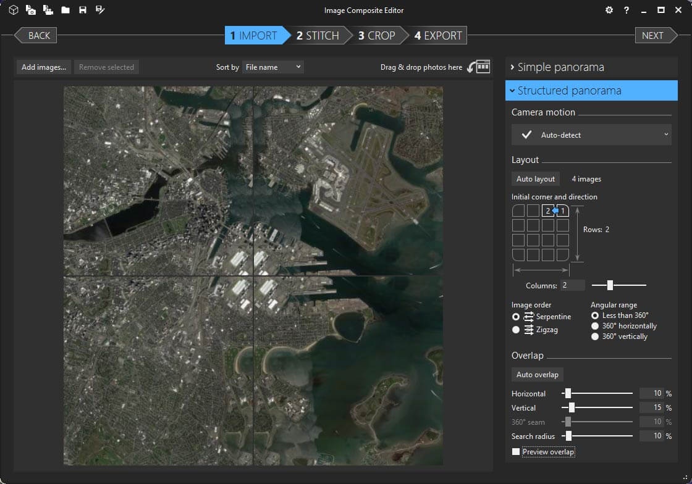Click the BACK button
Viewport: 692px width, 484px height.
[x=36, y=35]
